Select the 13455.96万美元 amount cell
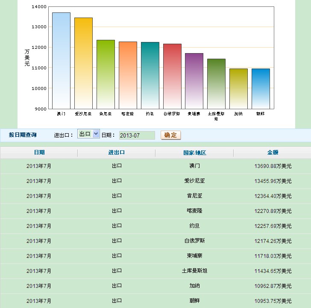311x308 pixels. pos(273,181)
